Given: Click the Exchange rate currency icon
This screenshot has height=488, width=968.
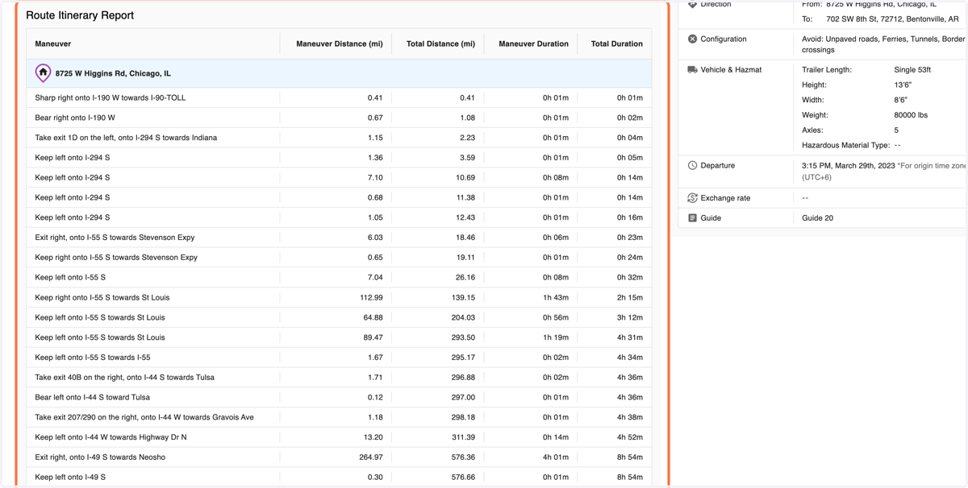Looking at the screenshot, I should pos(692,198).
